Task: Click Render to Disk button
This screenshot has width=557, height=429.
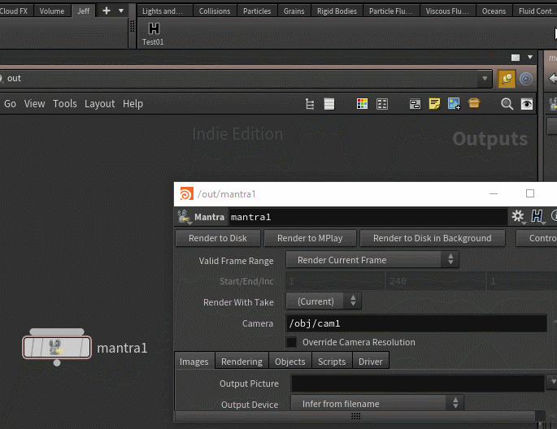Action: 218,238
